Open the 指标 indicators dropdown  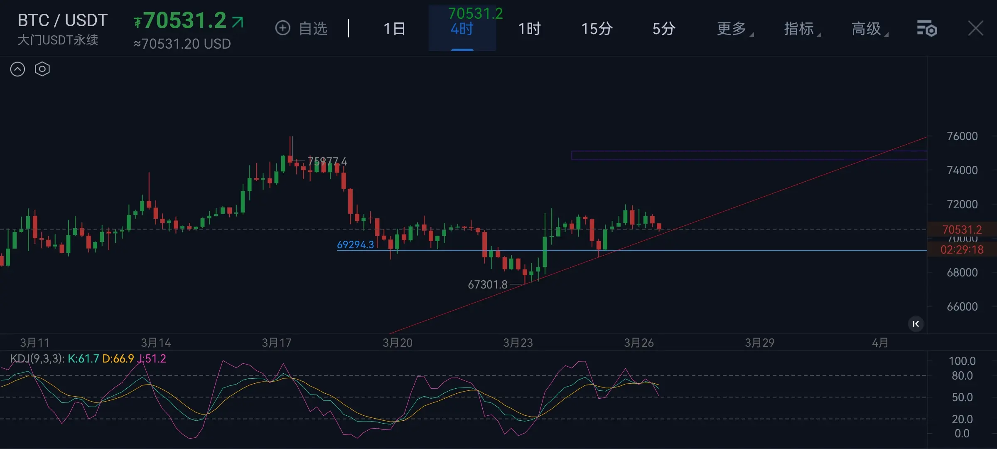pos(800,29)
